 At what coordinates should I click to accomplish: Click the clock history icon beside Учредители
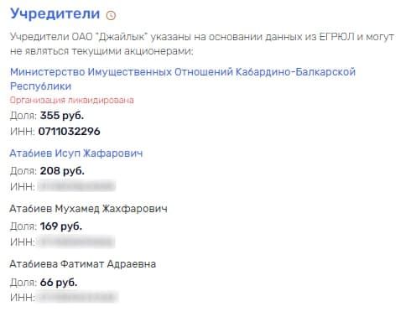click(111, 15)
